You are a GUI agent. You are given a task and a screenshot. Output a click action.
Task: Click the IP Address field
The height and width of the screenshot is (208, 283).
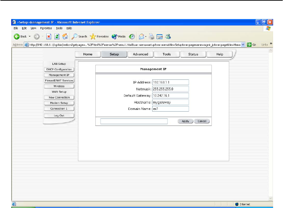coord(171,82)
